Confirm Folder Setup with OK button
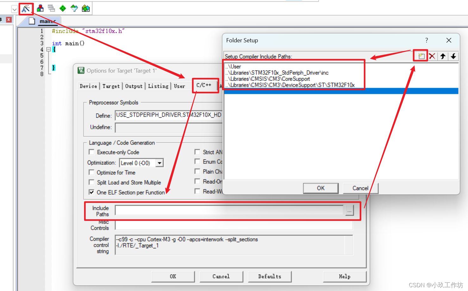 pyautogui.click(x=321, y=188)
